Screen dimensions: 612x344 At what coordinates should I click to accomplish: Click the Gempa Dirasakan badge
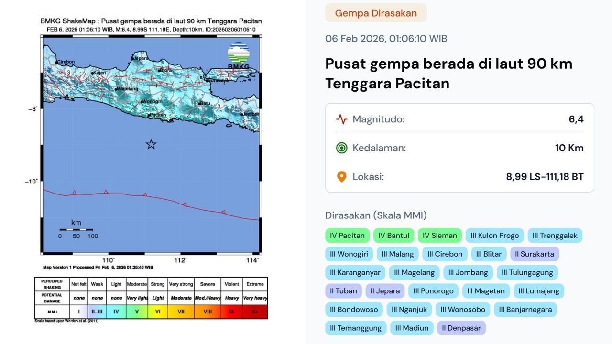[x=376, y=13]
